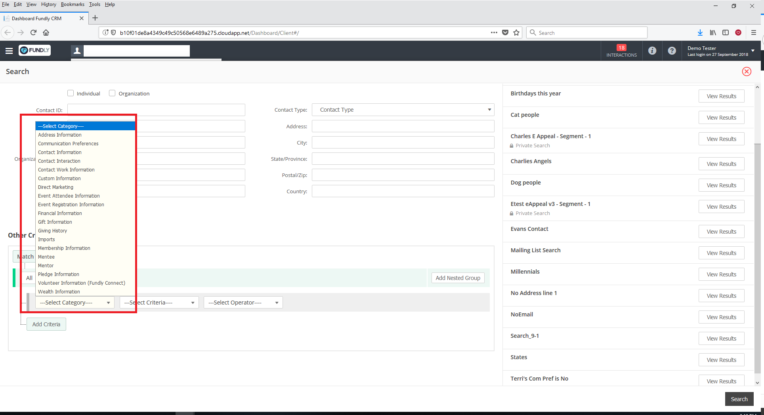Click the contact person icon
Image resolution: width=764 pixels, height=415 pixels.
click(x=77, y=51)
